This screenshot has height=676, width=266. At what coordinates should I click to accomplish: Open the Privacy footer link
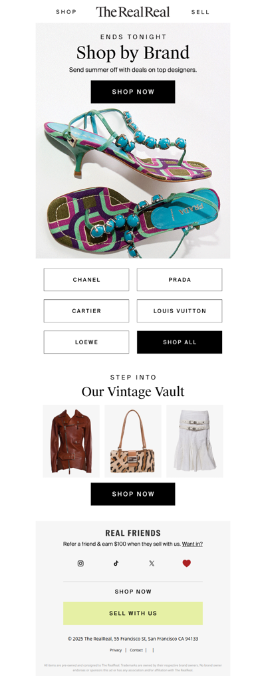coord(116,650)
